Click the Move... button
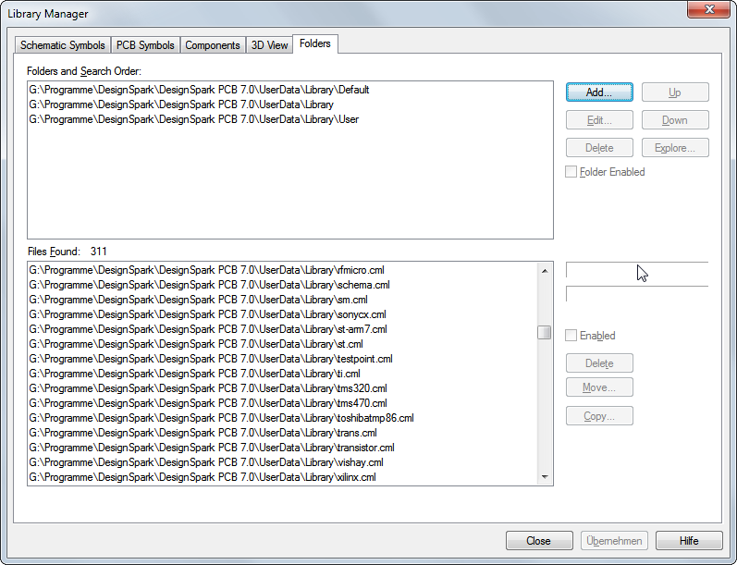This screenshot has width=737, height=565. [599, 387]
